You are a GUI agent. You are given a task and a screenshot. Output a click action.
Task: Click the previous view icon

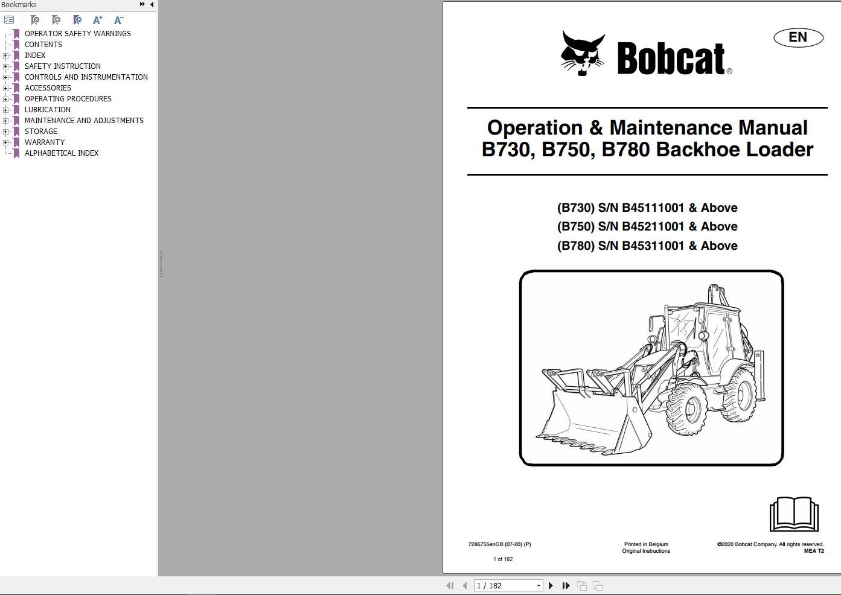[582, 585]
